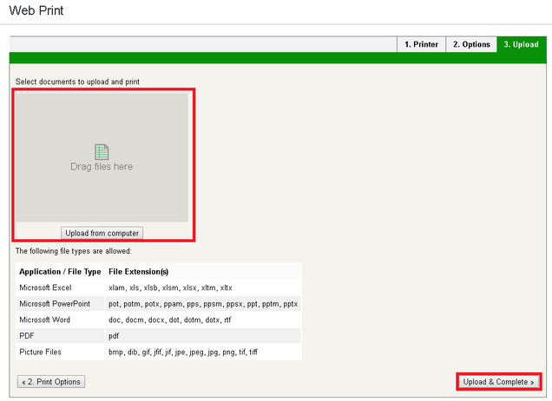Select the Microsoft PowerPoint row label

pos(55,304)
